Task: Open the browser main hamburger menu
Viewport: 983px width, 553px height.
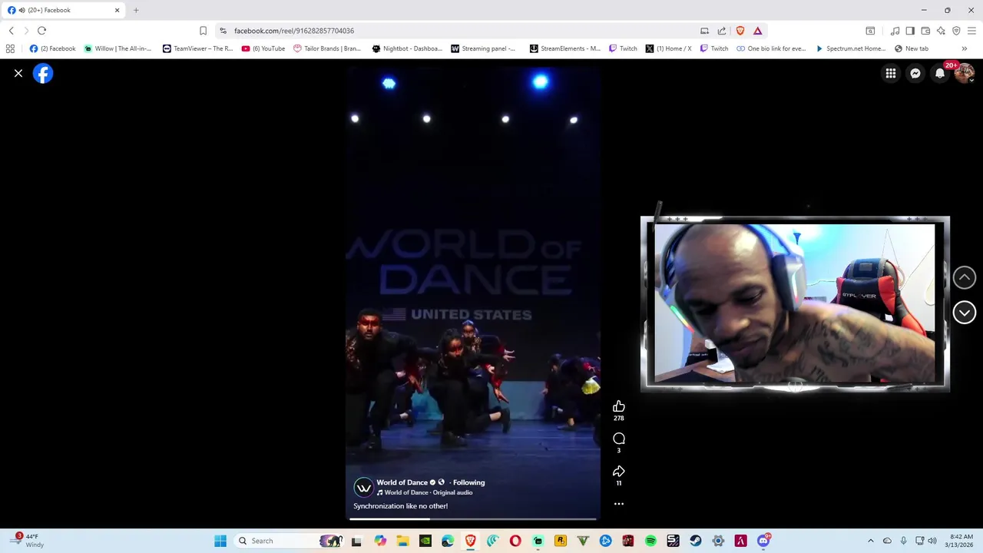Action: 972,31
